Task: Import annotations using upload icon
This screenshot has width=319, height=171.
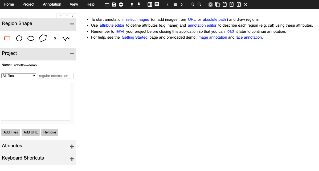Action: [132, 5]
